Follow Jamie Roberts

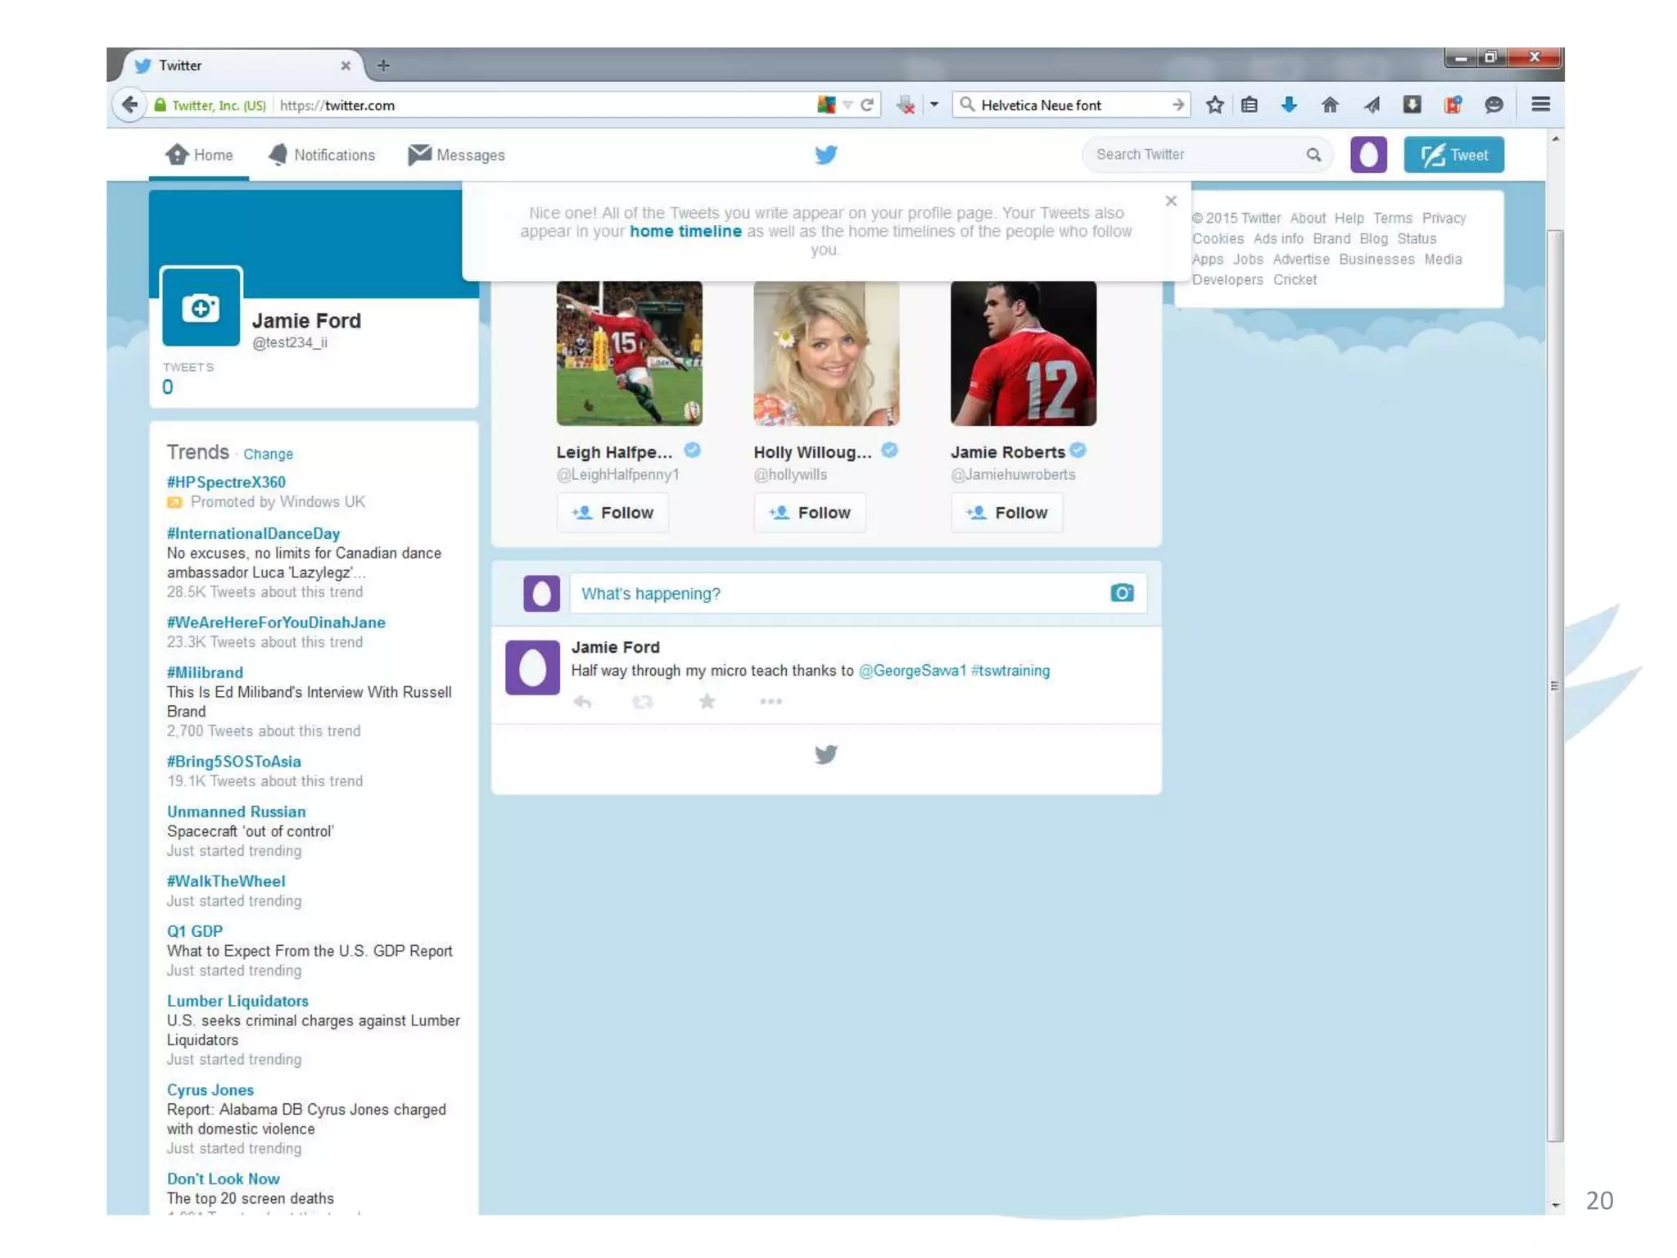coord(1006,513)
